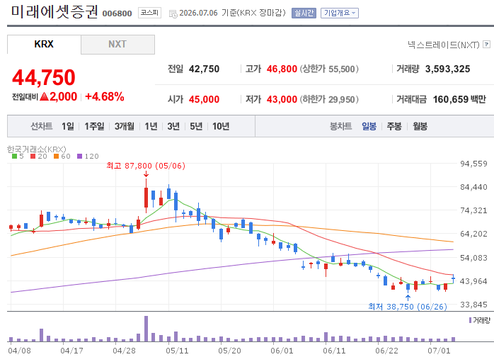Select the 1년 line chart period

(x=151, y=126)
